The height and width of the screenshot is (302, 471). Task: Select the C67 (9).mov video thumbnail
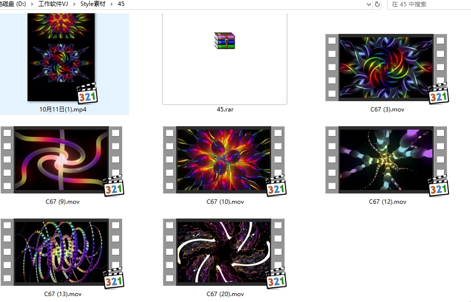(61, 160)
